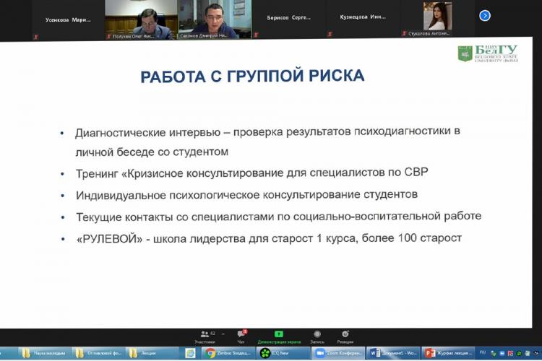
Task: Open the Участники participants panel
Action: click(205, 337)
